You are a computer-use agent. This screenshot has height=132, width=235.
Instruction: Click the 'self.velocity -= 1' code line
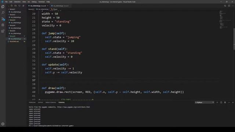pos(59,69)
